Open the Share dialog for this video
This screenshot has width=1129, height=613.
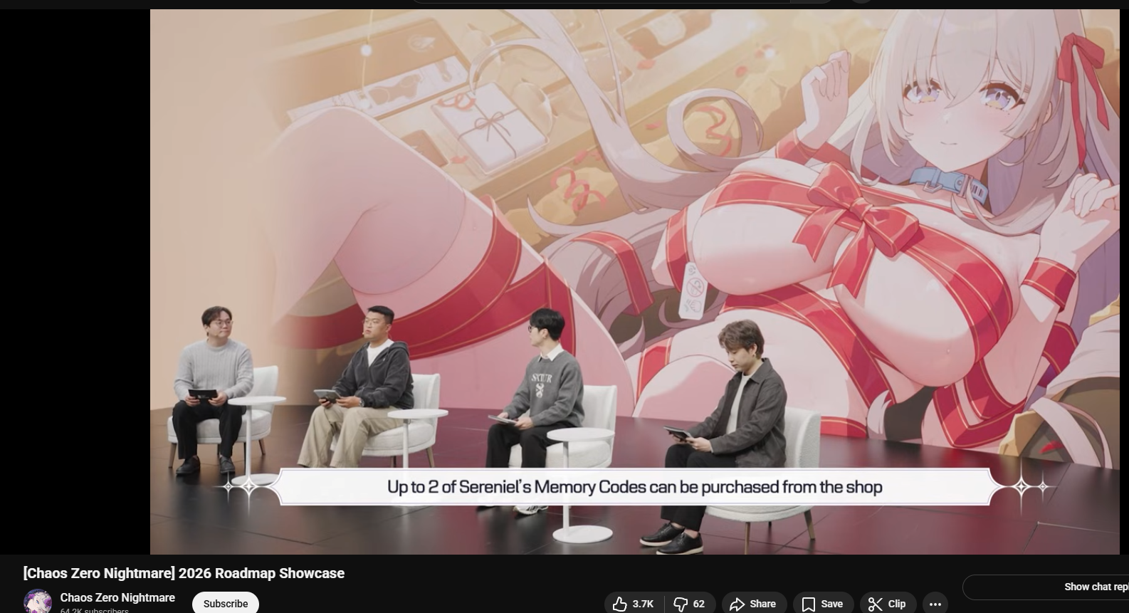tap(754, 604)
